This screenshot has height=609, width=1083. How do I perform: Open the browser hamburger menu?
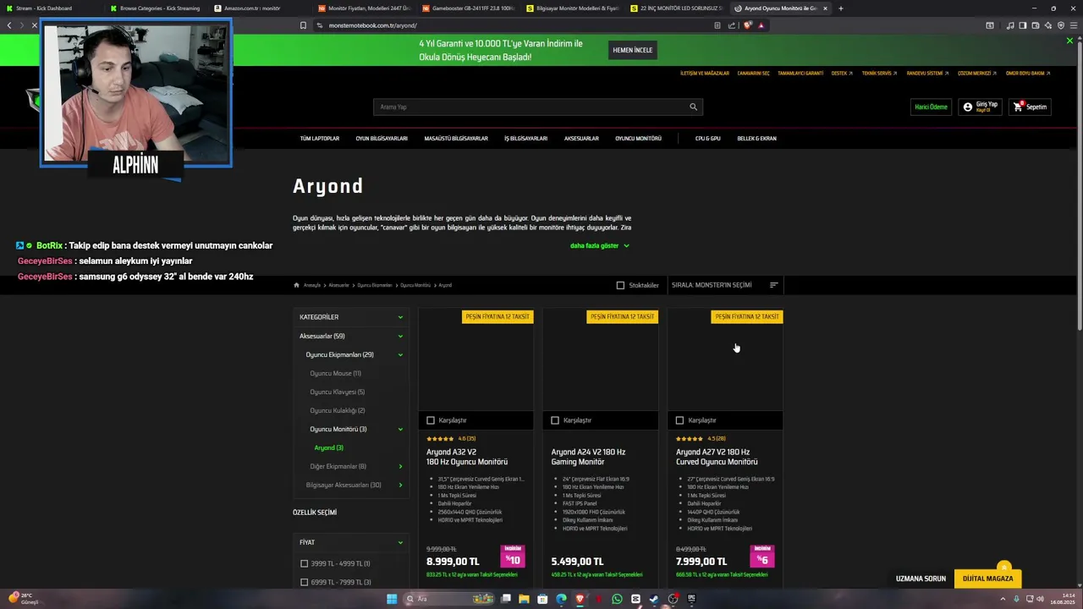coord(1074,25)
